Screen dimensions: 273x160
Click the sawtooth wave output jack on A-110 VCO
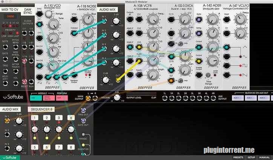(40, 77)
